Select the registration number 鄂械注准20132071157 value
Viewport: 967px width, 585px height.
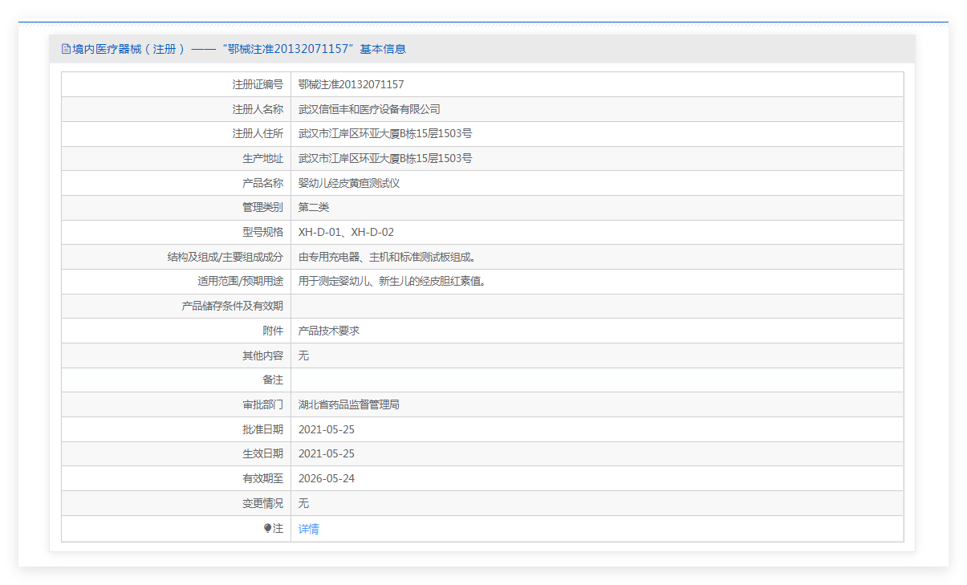pos(351,84)
